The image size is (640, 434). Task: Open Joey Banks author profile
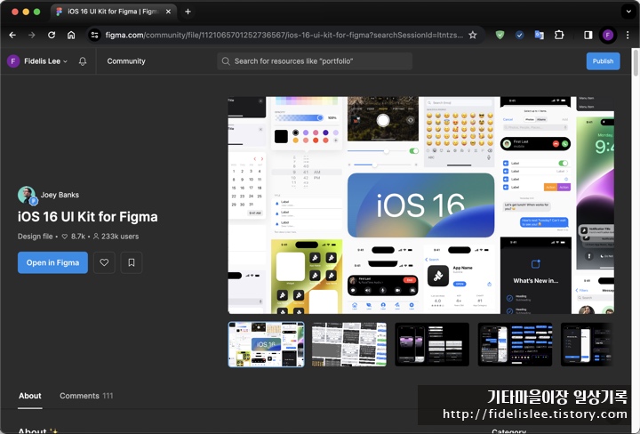49,195
